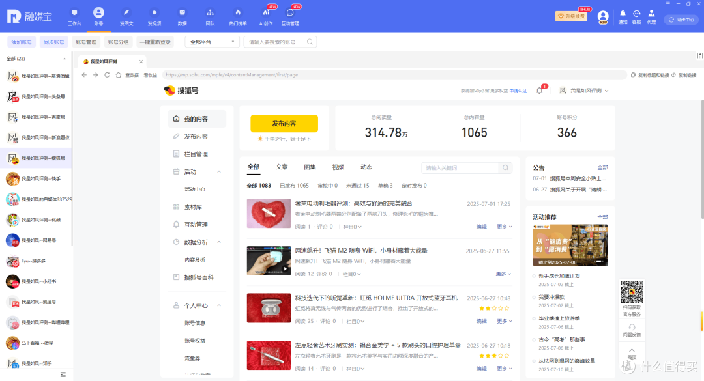Click the yellow 发布内容 button
Screen dimensions: 704x381
pyautogui.click(x=284, y=123)
